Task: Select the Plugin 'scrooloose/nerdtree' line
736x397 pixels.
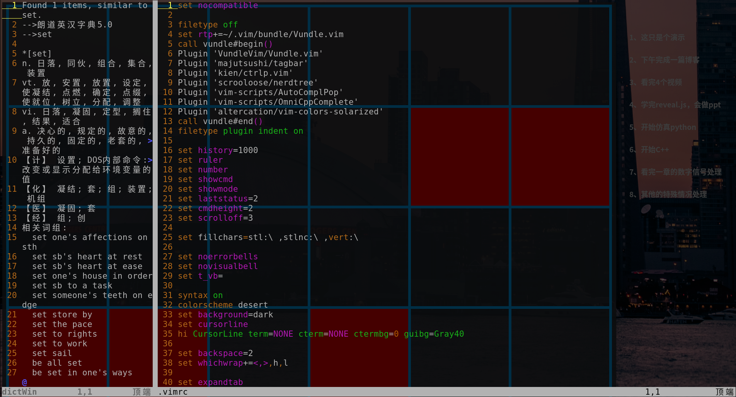Action: [248, 83]
